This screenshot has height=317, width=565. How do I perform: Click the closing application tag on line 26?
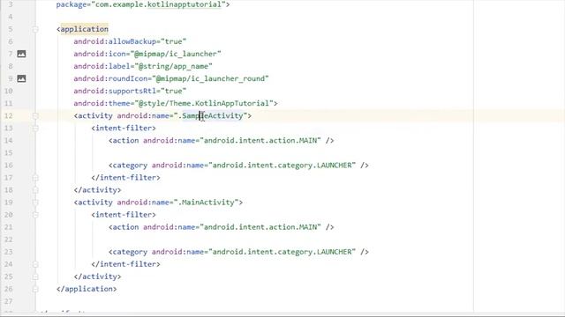tap(87, 289)
